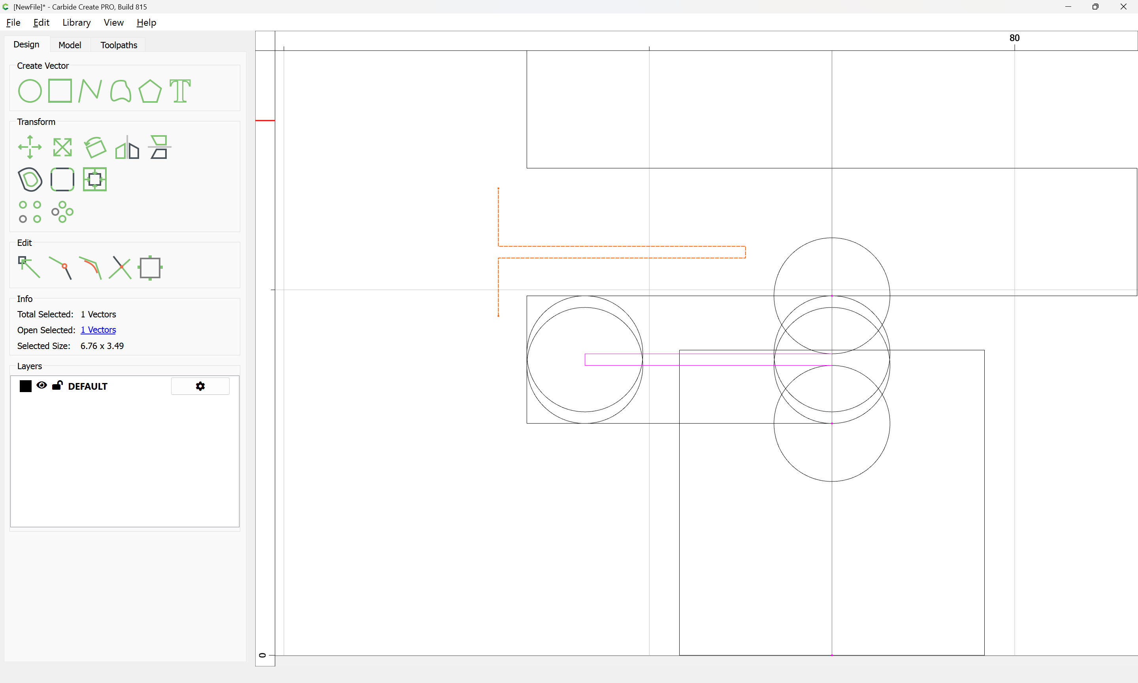Select the Curve vector tool

coord(121,91)
